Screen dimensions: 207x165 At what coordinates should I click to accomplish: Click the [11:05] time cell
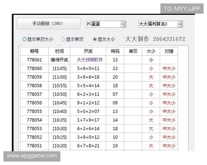click(59, 68)
